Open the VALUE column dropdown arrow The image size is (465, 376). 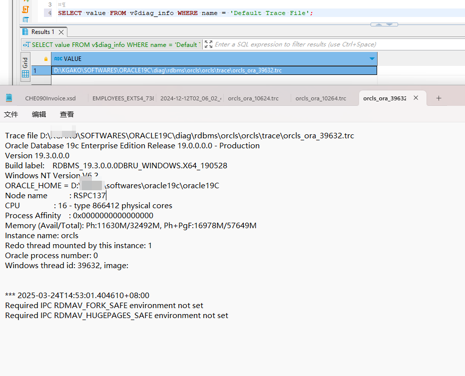(372, 59)
